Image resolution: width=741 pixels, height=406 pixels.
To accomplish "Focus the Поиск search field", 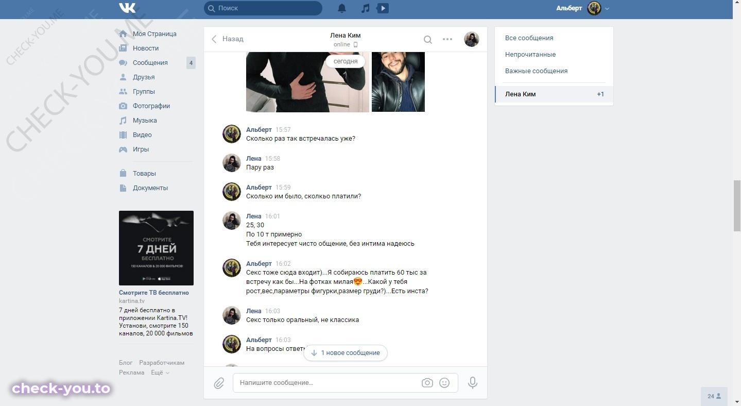I will coord(263,8).
